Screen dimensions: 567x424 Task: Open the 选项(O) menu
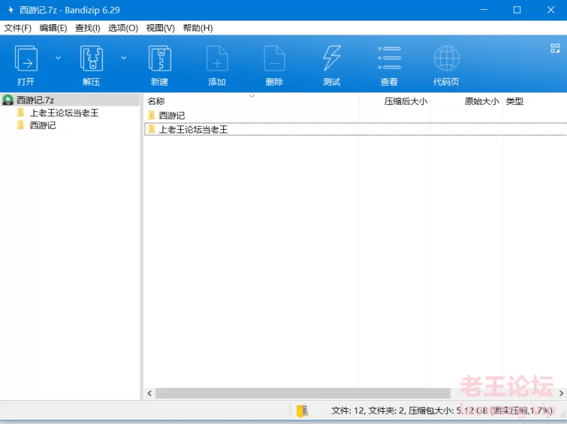tap(123, 28)
